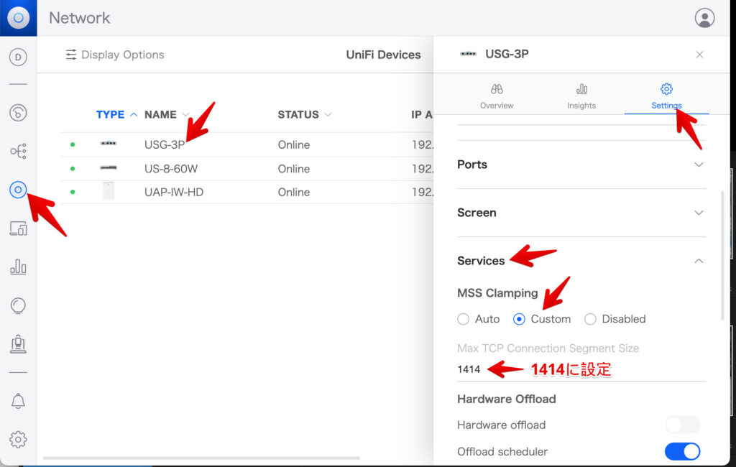
Task: Switch to the Overview tab
Action: click(x=497, y=96)
